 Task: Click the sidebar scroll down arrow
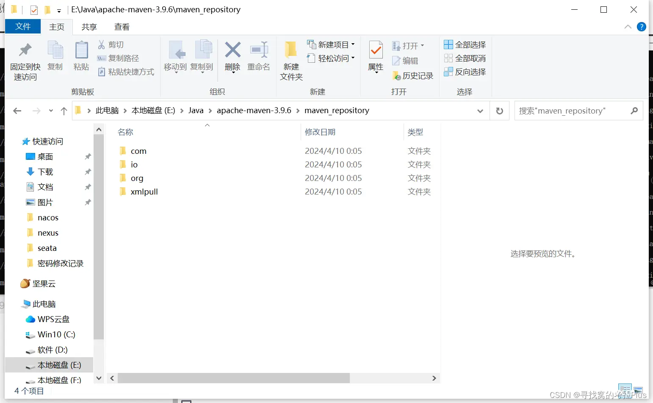click(99, 378)
